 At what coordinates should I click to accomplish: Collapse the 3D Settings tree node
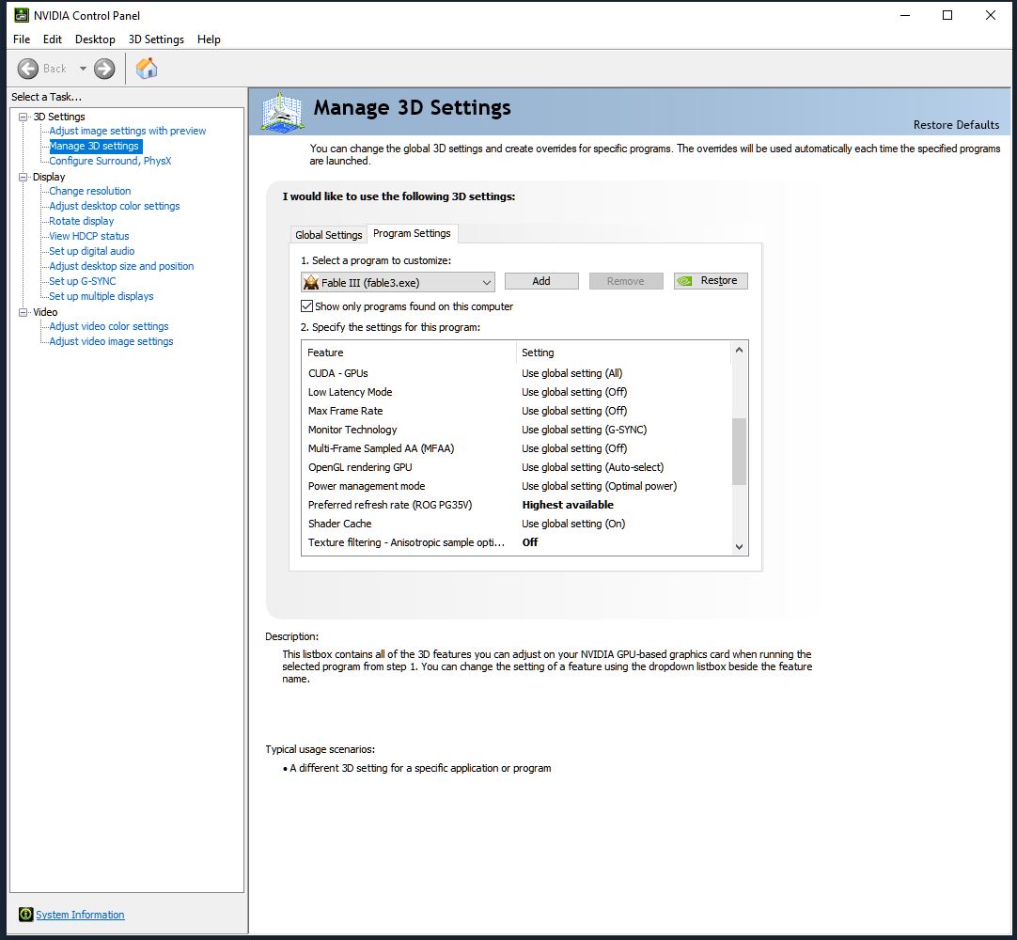(x=23, y=117)
